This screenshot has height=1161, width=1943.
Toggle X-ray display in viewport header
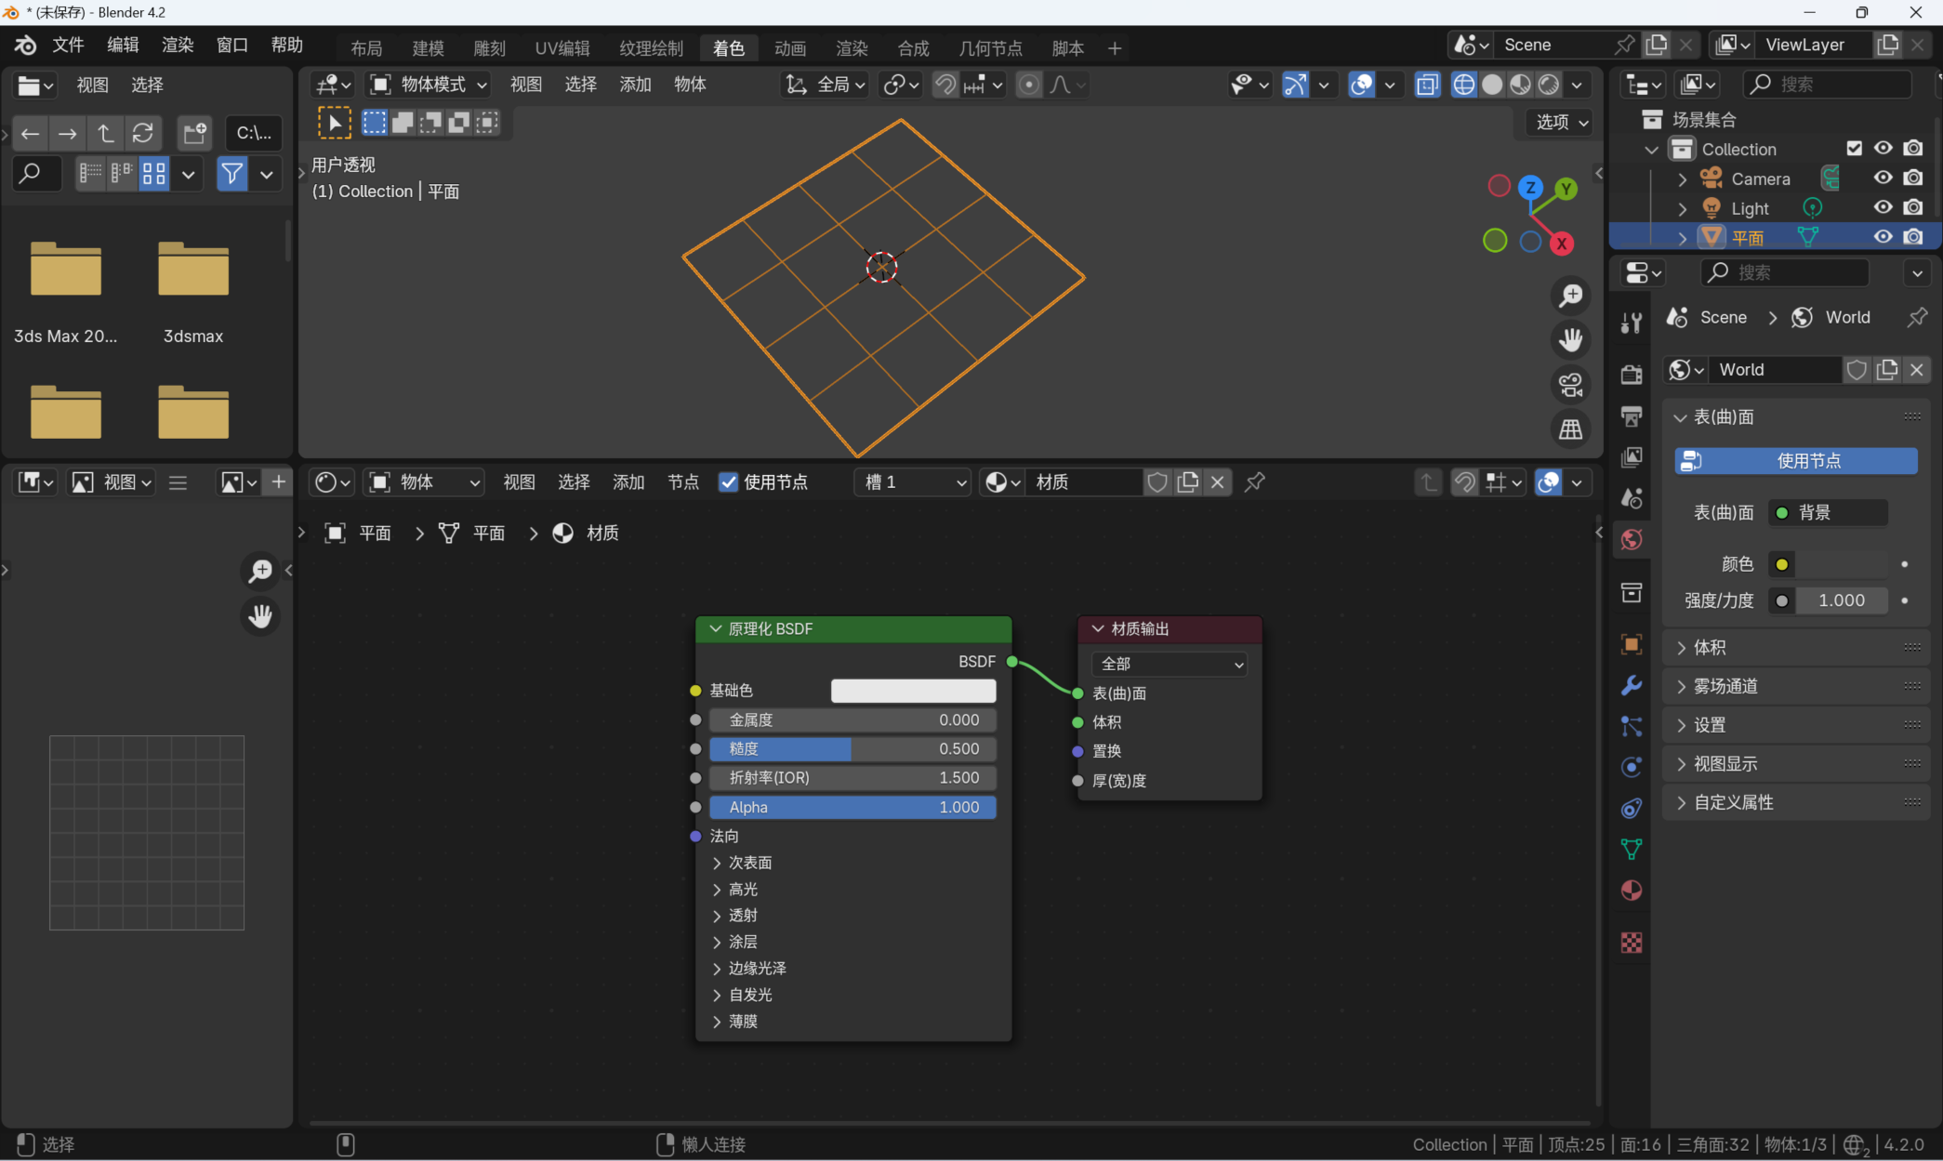1427,85
